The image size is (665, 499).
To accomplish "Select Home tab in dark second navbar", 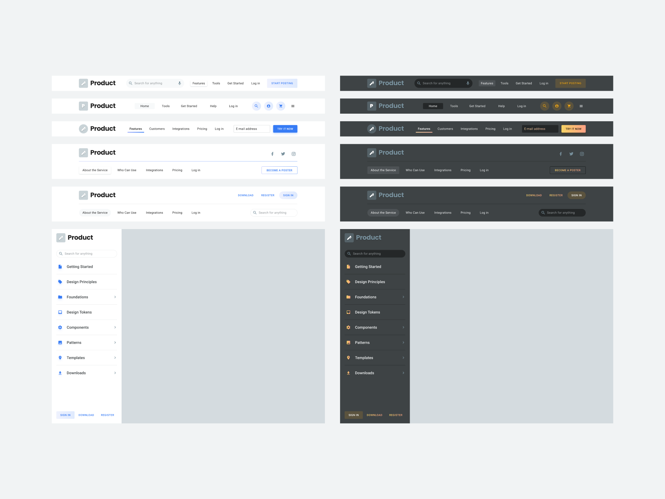I will pos(433,106).
